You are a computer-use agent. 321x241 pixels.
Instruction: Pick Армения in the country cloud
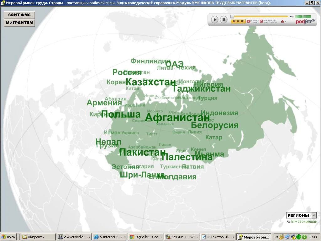tap(104, 103)
